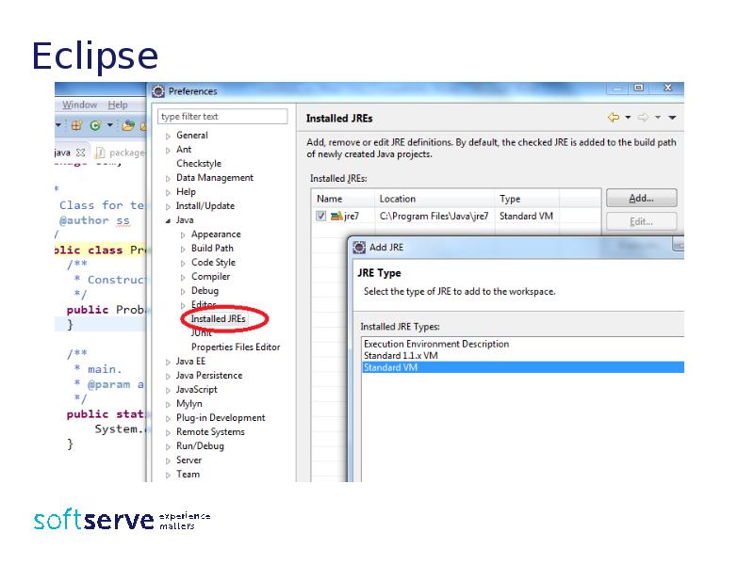Open the Window menu in Eclipse

(x=79, y=105)
